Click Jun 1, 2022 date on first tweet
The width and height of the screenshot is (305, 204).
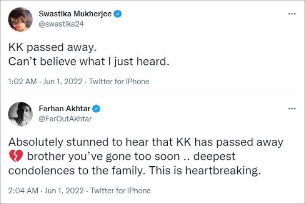[x=63, y=81]
